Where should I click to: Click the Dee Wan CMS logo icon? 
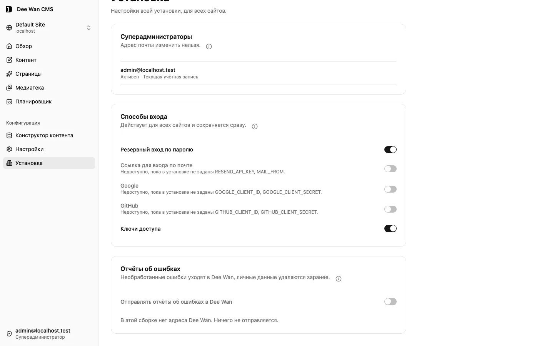[9, 9]
